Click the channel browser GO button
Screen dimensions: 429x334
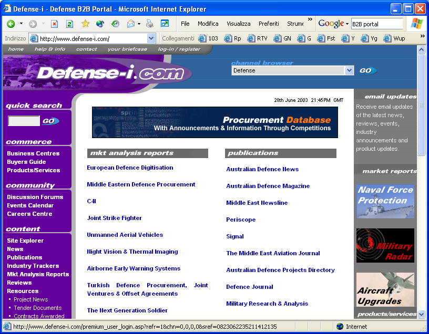[x=367, y=71]
